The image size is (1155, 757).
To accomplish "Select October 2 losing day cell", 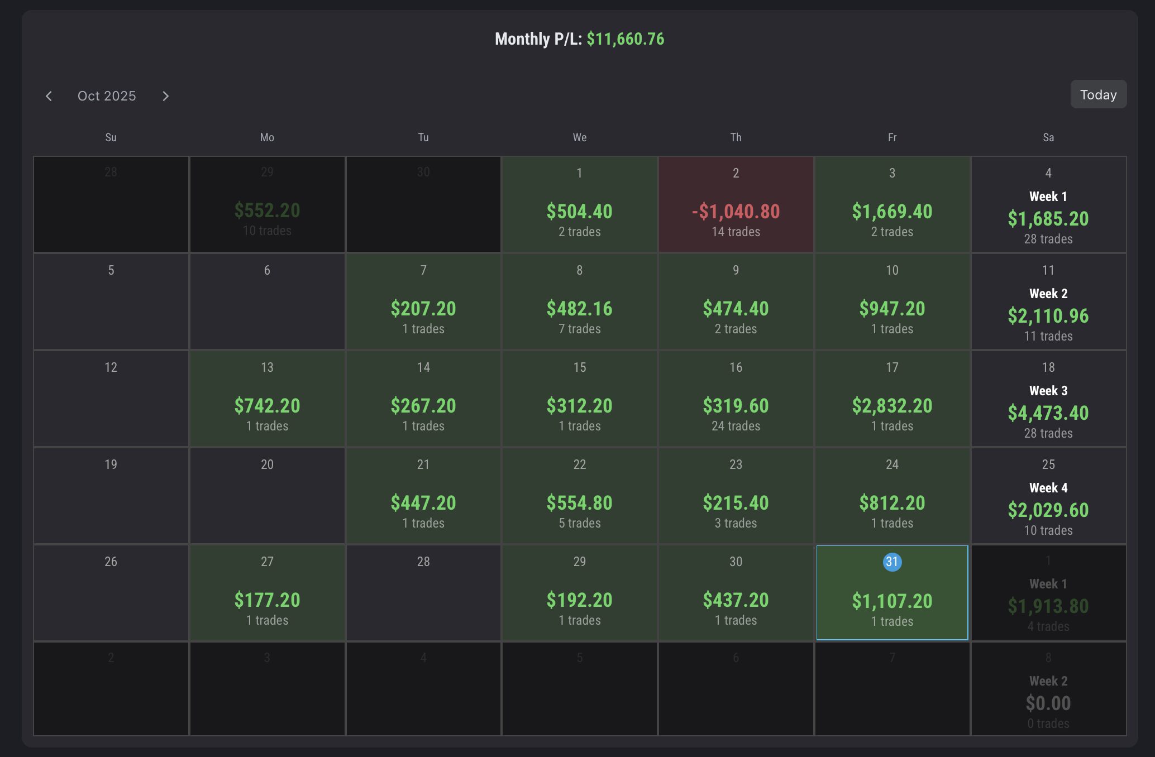I will pyautogui.click(x=736, y=204).
